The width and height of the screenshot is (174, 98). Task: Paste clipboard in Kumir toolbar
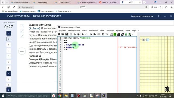point(78,34)
